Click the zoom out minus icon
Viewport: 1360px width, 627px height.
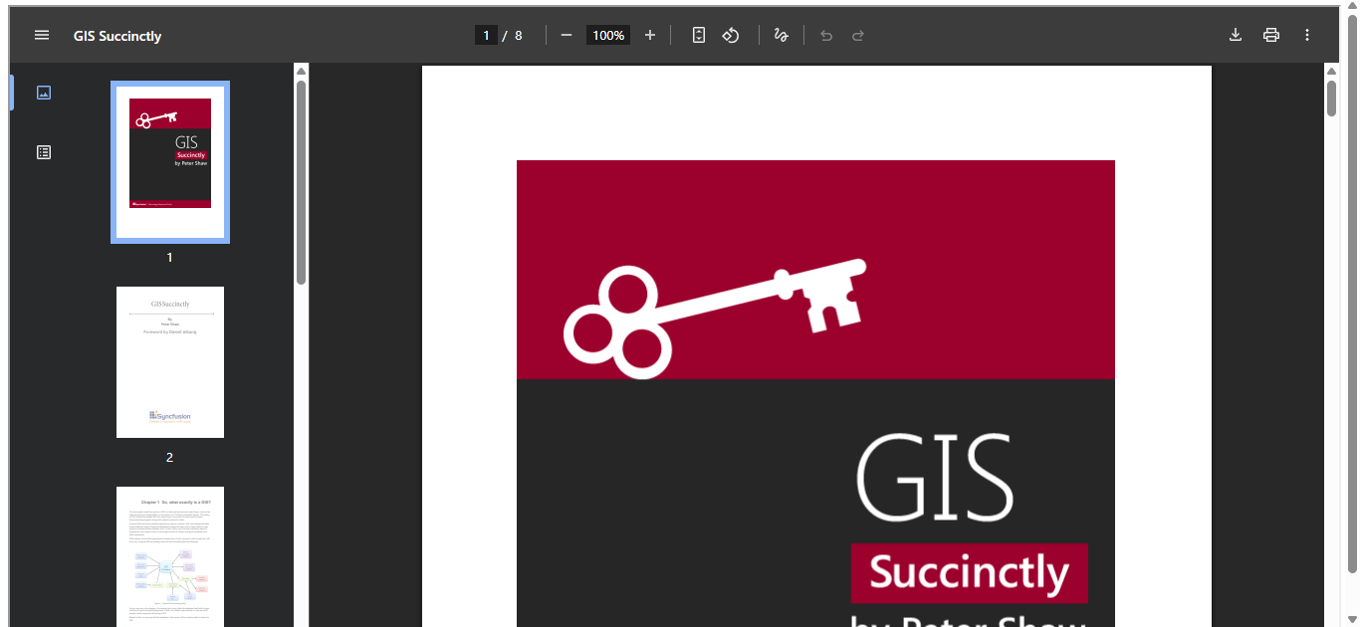coord(567,35)
